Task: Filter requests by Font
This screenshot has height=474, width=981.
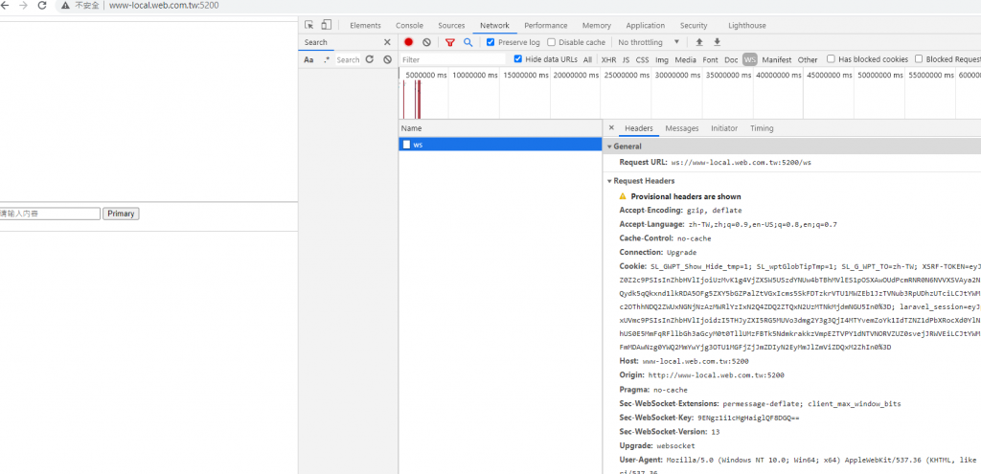Action: click(710, 60)
